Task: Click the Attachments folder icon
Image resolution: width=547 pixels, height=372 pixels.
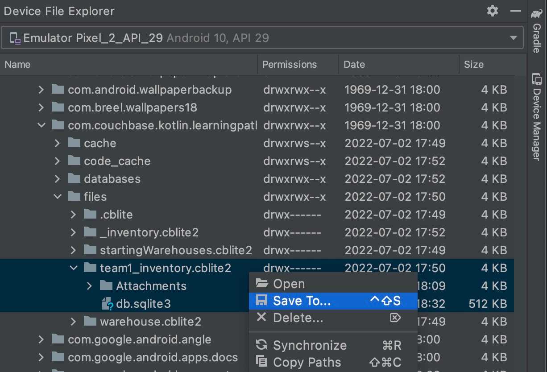Action: [106, 285]
